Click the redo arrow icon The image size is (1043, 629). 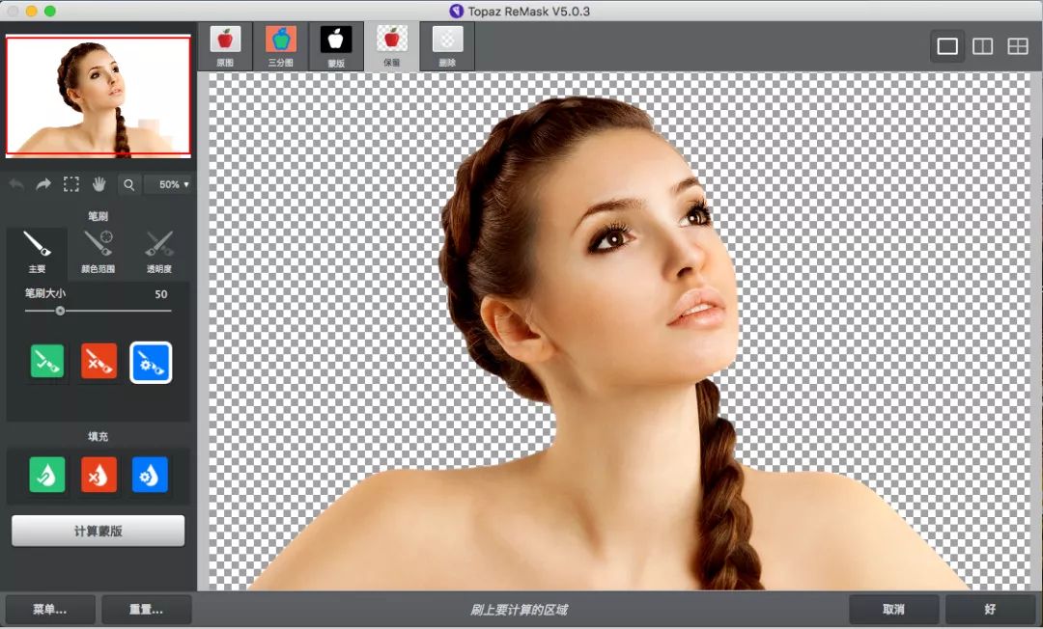(x=43, y=184)
